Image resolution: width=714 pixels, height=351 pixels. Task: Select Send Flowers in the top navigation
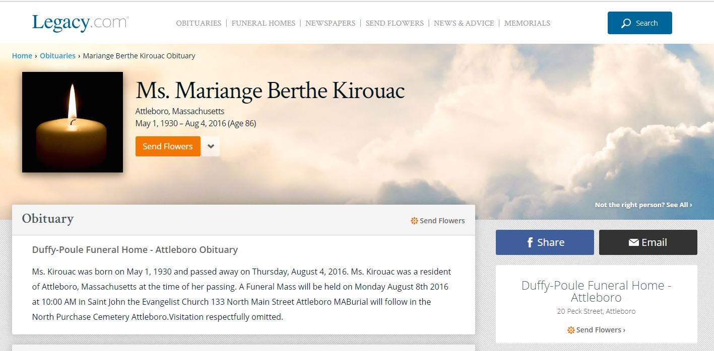click(x=395, y=23)
